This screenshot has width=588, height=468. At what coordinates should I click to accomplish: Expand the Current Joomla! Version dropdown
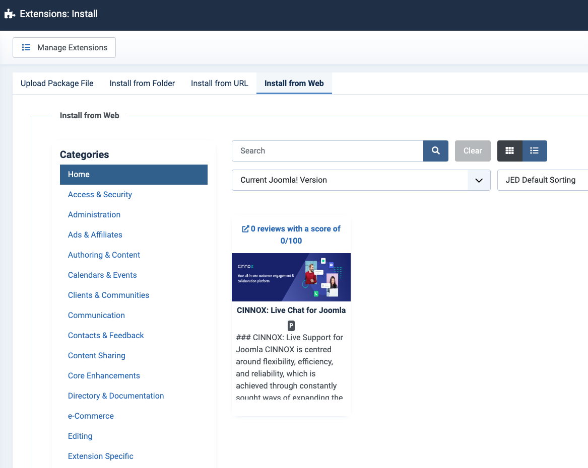[361, 180]
